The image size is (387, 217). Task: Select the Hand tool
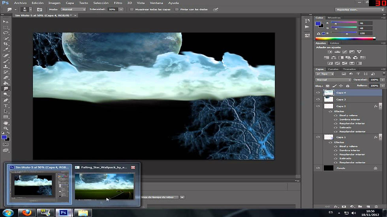pos(6,123)
